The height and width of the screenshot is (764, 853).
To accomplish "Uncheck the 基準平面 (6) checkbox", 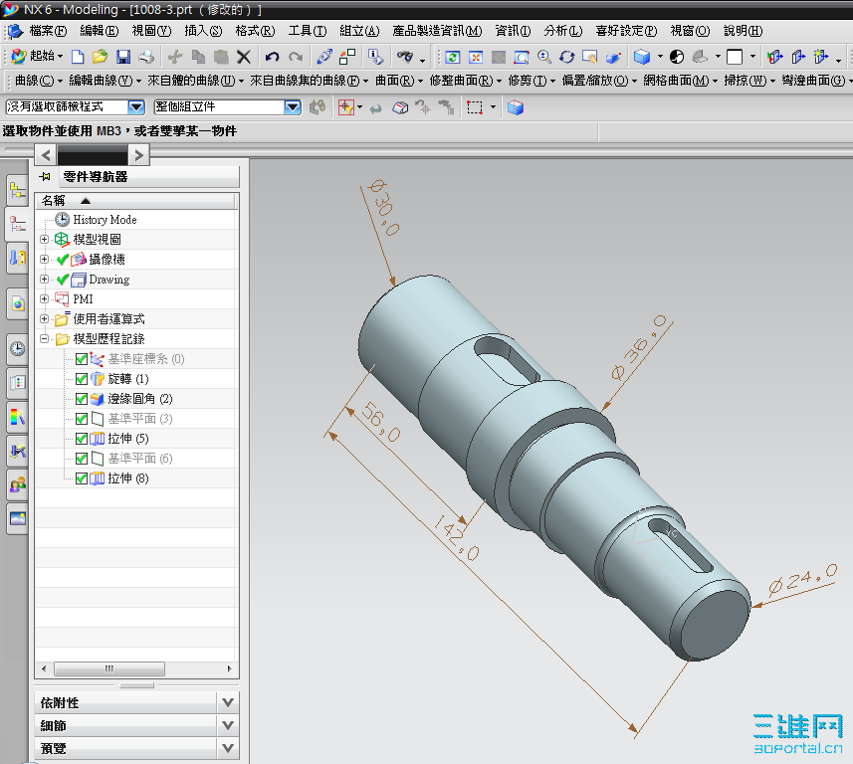I will coord(82,459).
